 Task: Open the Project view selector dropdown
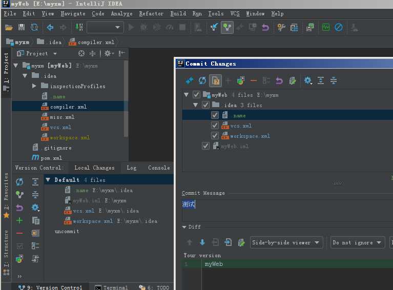pyautogui.click(x=37, y=54)
